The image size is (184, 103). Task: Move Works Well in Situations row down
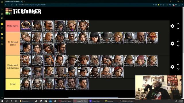point(178,69)
